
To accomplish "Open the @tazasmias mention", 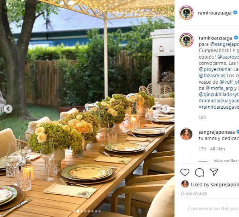I will click(x=212, y=76).
